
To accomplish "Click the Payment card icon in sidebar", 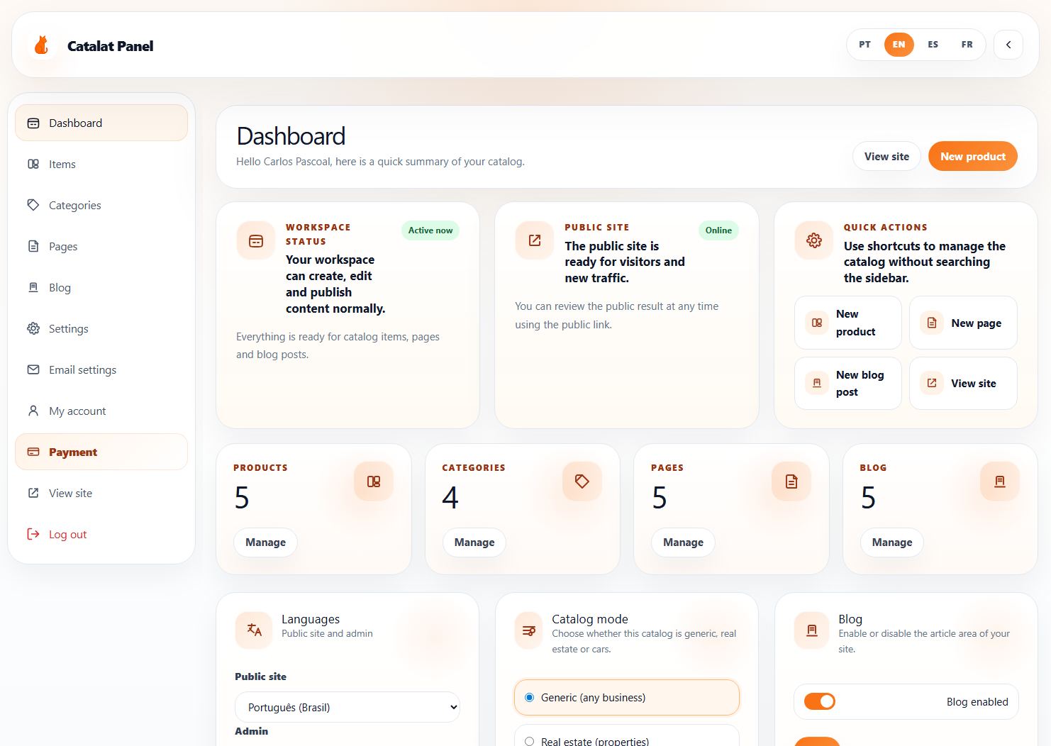I will tap(33, 452).
